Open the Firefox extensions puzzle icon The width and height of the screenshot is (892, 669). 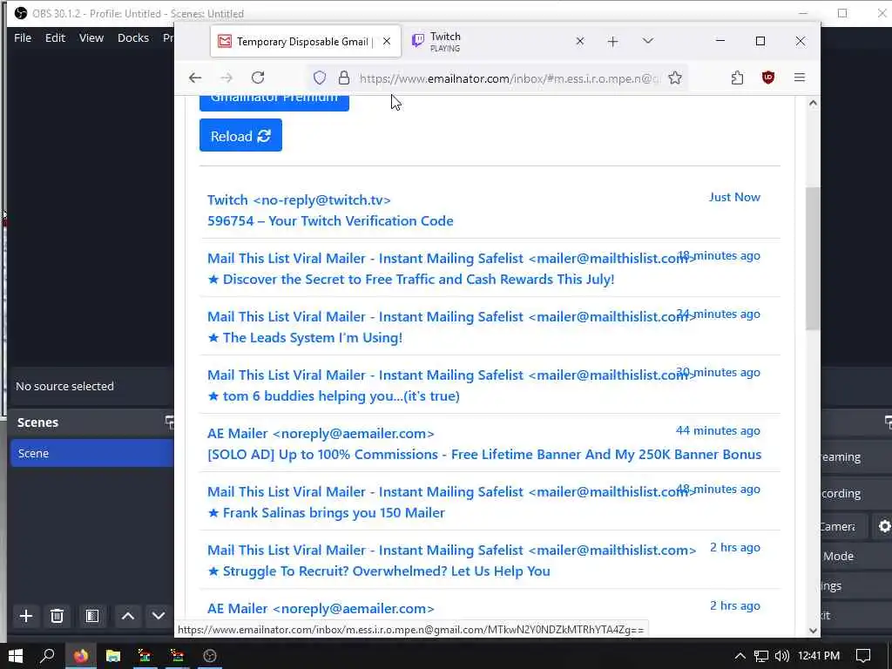coord(737,78)
